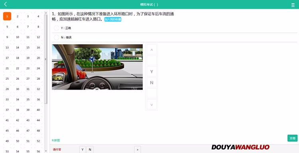
Task: Jump to question 35 in list
Action: pyautogui.click(x=28, y=100)
